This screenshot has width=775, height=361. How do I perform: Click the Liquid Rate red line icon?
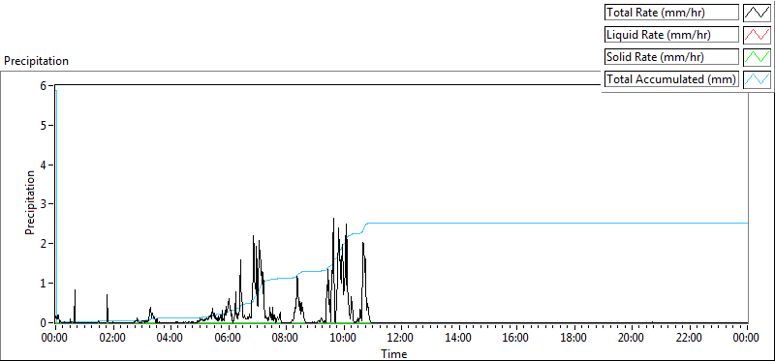pyautogui.click(x=757, y=35)
